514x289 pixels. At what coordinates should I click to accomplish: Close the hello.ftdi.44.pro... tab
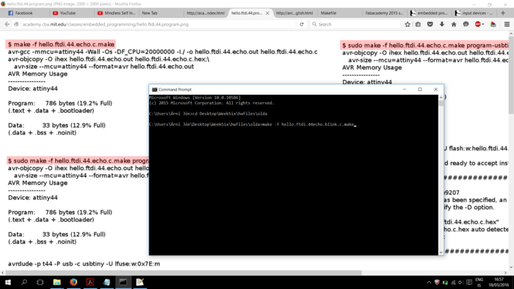(267, 13)
